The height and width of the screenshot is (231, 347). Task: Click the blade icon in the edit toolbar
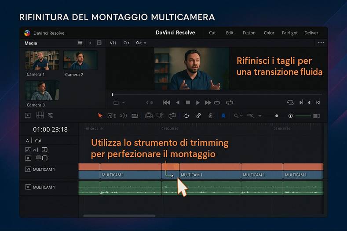point(135,116)
